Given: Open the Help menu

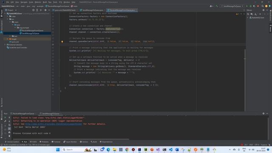Looking at the screenshot, I should (x=74, y=2).
